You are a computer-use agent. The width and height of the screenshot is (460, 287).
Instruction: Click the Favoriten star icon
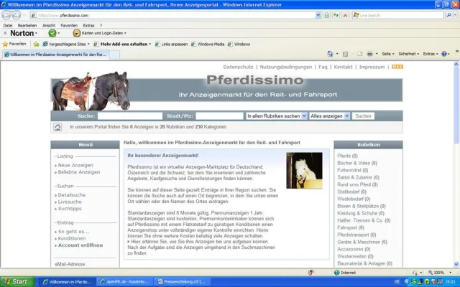click(x=5, y=44)
